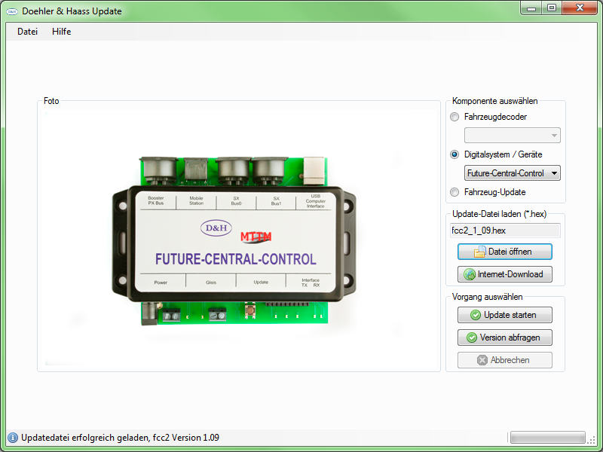The height and width of the screenshot is (452, 603).
Task: Query firmware with Version abfragen
Action: (505, 337)
